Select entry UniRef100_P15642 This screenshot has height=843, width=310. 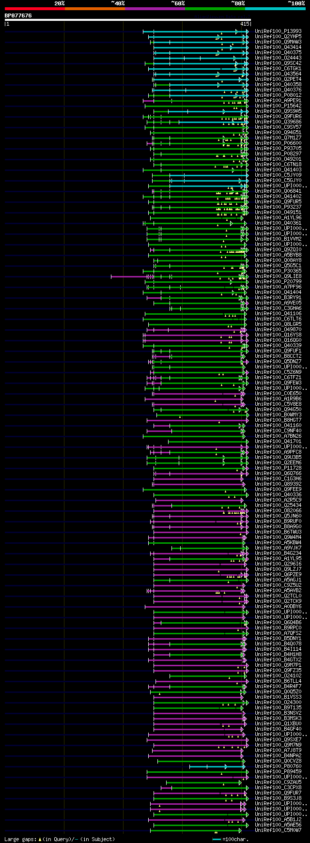click(278, 106)
